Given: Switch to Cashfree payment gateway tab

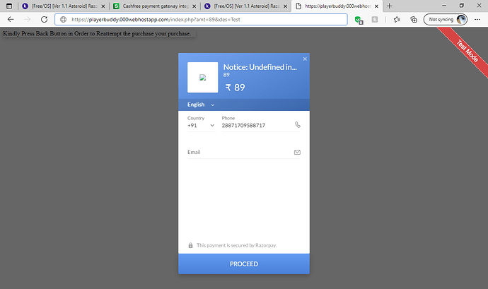Looking at the screenshot, I should (x=155, y=6).
